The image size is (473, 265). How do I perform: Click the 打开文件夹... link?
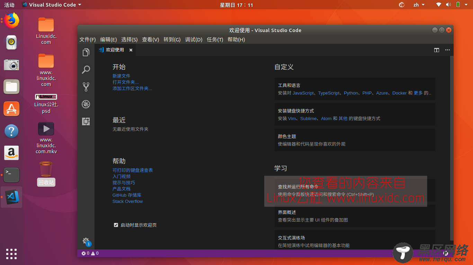pos(125,82)
